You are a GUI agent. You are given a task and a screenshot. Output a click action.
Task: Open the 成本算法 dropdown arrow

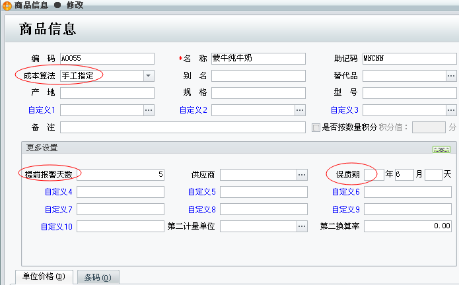point(149,76)
